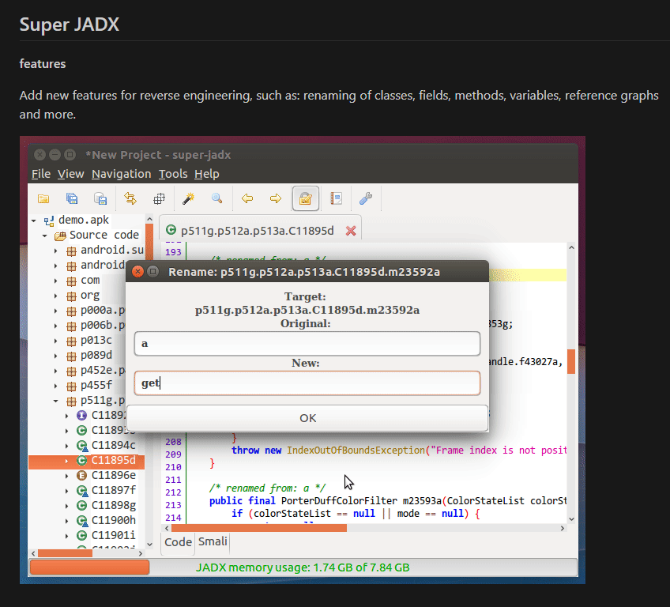Confirm rename with the OK button
Screen dimensions: 670x607
pyautogui.click(x=307, y=418)
